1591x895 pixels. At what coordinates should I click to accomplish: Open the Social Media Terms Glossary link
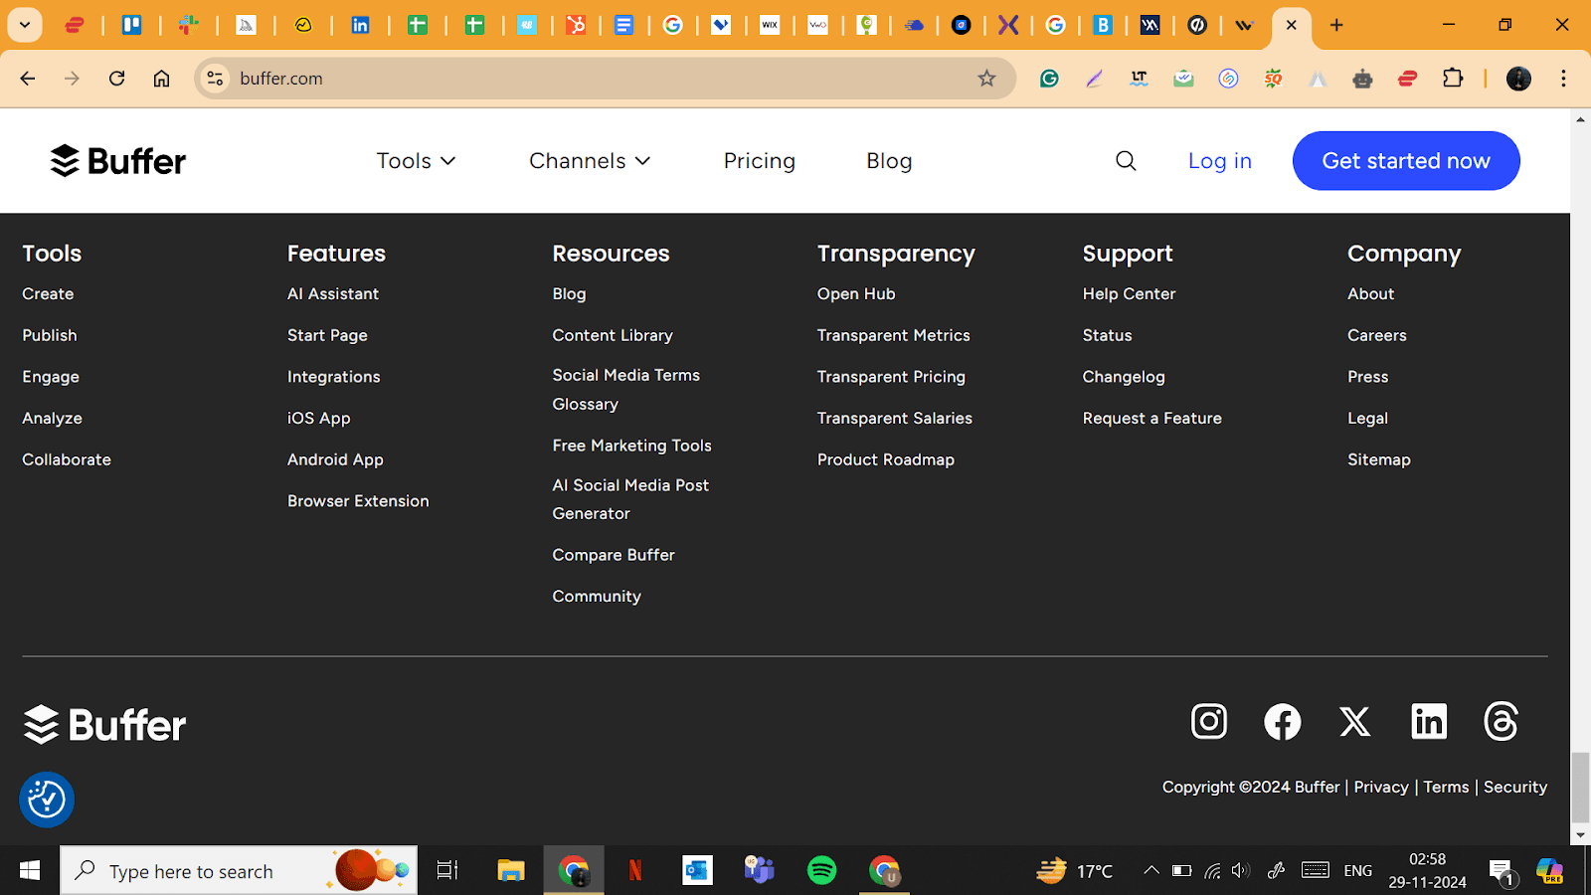click(626, 390)
